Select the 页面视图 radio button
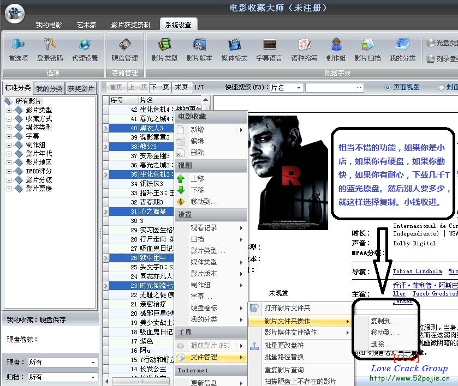458x386 pixels. pos(388,87)
